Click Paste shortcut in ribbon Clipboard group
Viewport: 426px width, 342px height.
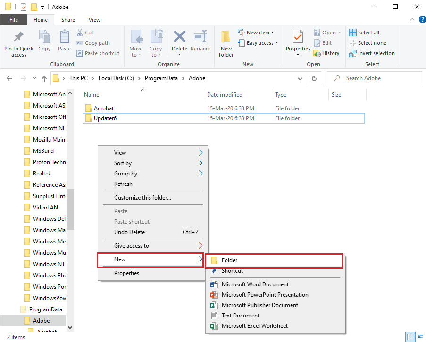(98, 53)
